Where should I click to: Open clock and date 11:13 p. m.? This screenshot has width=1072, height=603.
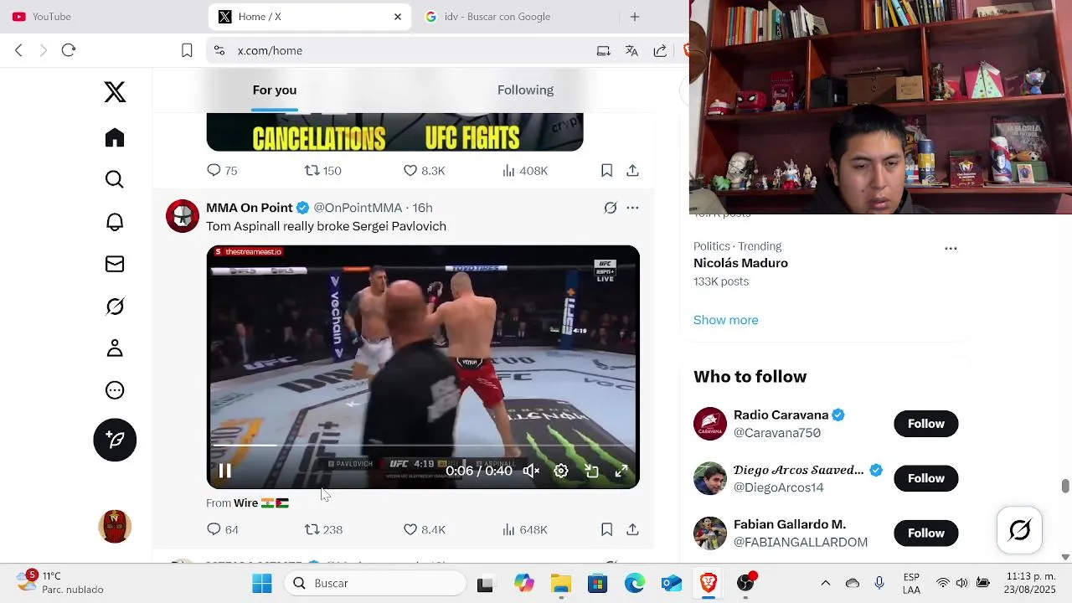(x=1030, y=583)
